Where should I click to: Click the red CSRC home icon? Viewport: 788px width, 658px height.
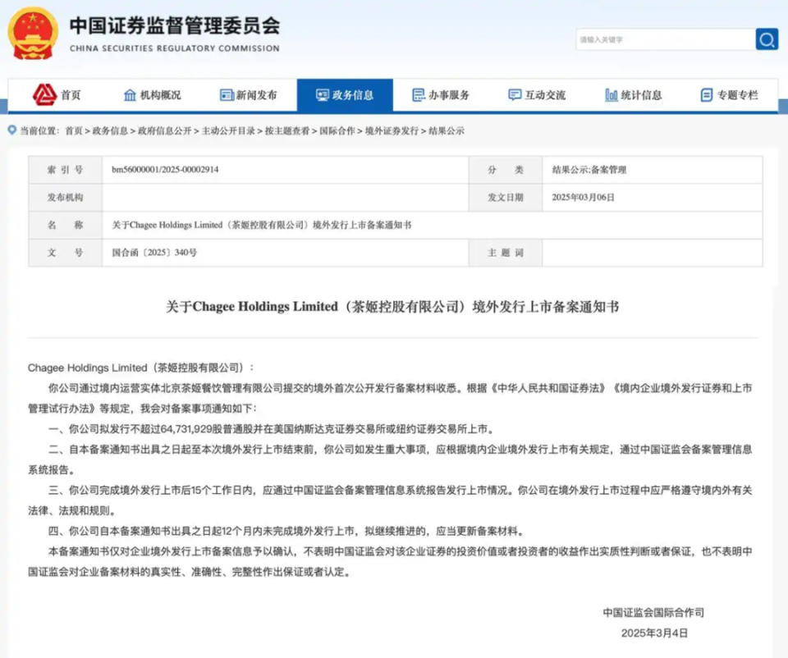(44, 94)
